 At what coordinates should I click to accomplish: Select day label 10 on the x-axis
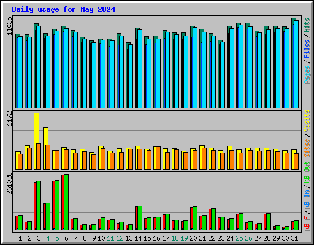click(101, 238)
